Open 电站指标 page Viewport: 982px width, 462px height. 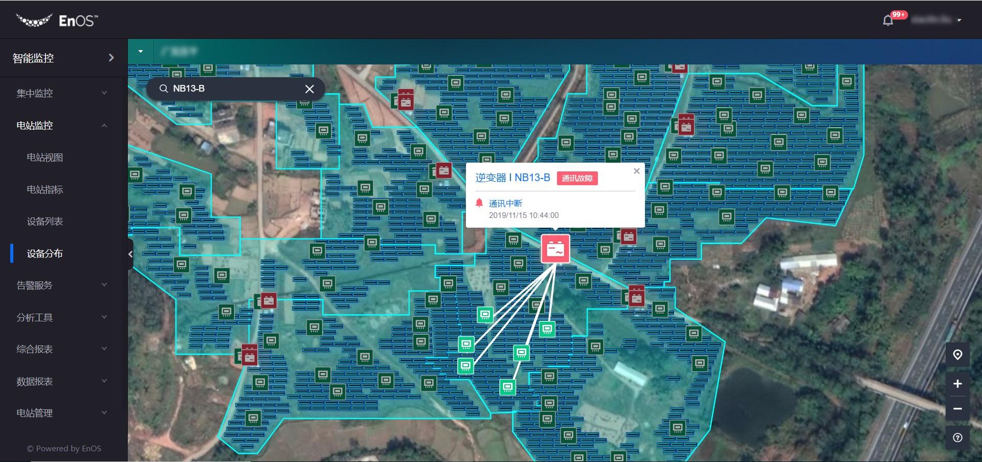45,189
